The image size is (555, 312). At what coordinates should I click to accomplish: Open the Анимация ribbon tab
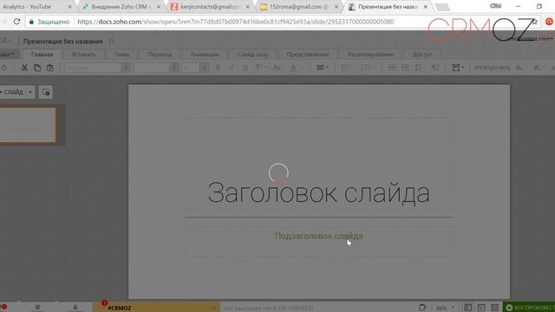tap(205, 55)
